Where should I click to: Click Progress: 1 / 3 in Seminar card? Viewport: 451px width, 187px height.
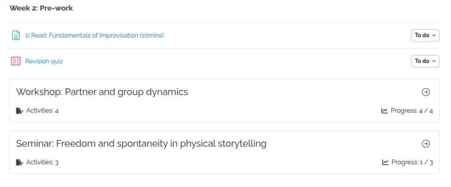pos(412,162)
